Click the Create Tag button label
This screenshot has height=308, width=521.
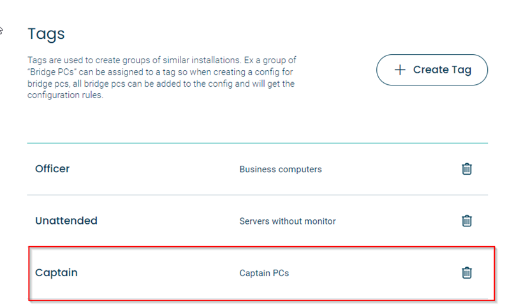442,70
